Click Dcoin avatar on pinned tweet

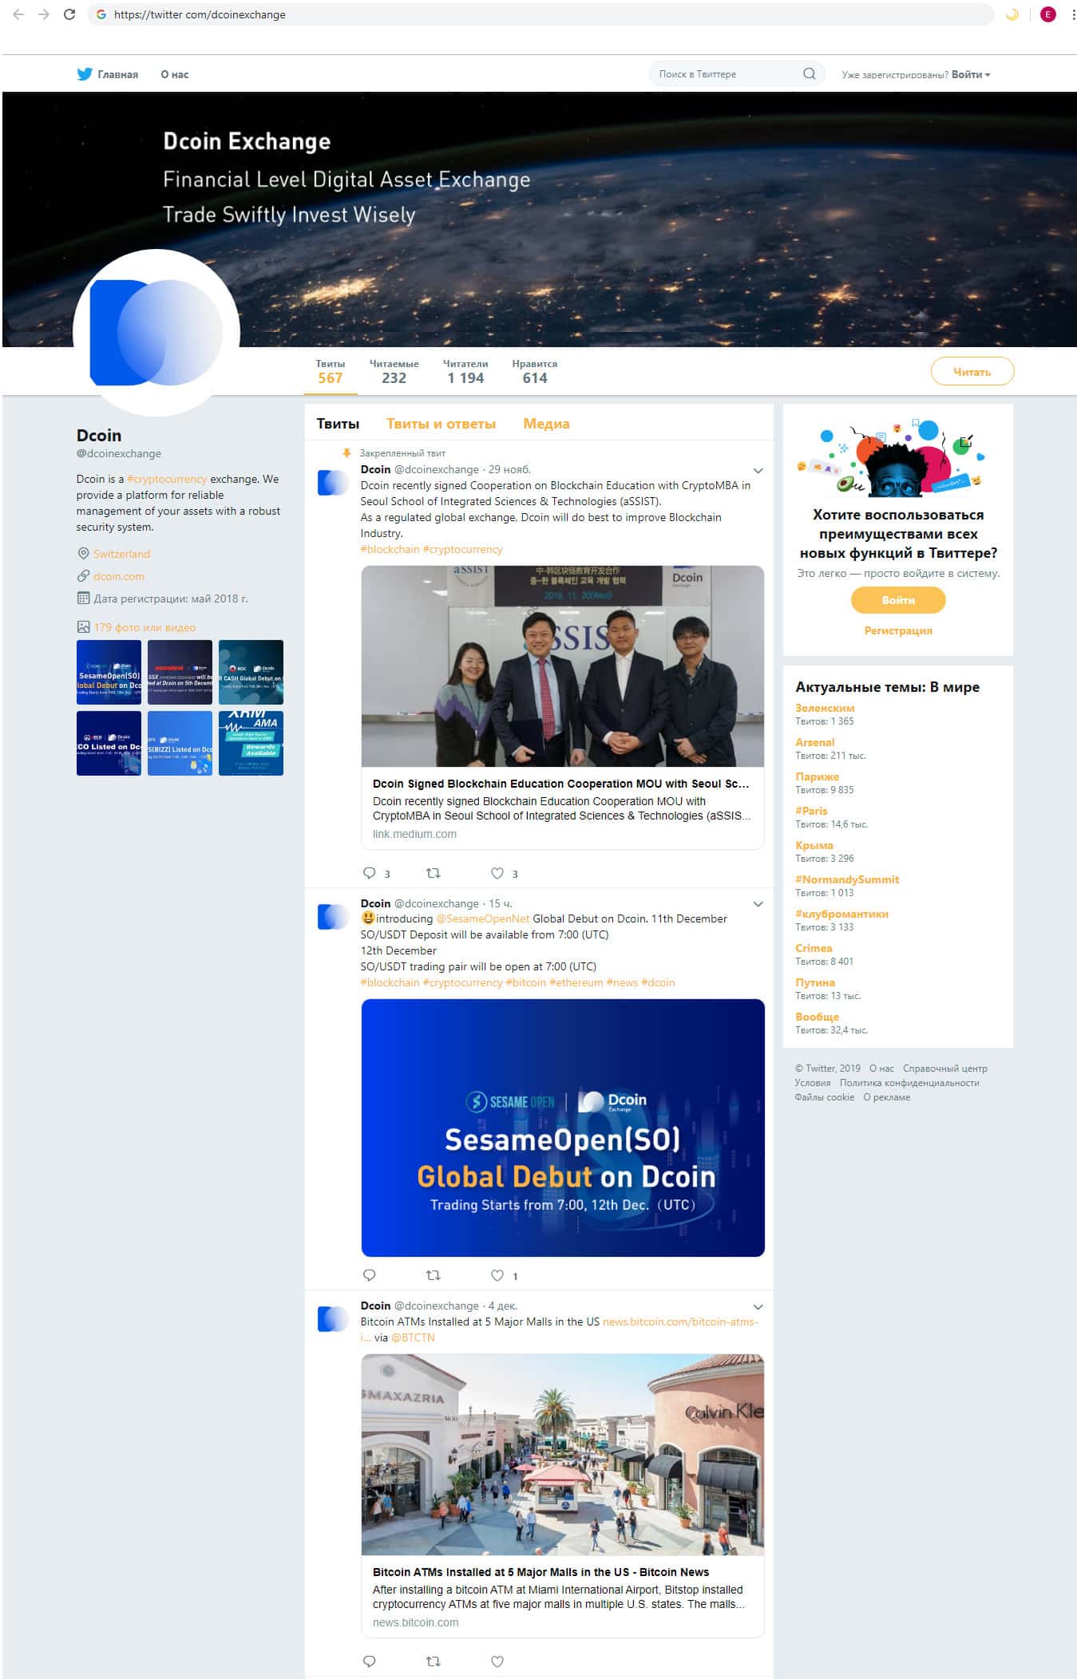(x=334, y=483)
